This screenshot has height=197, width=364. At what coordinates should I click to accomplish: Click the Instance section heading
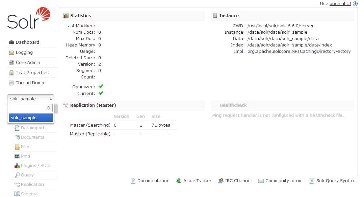click(x=229, y=16)
